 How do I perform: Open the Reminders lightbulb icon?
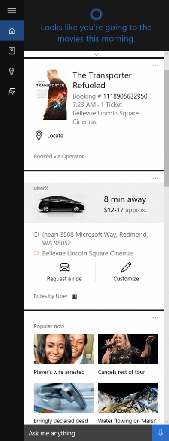click(12, 71)
